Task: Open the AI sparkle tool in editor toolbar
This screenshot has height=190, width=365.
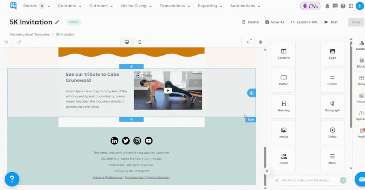Action: (x=248, y=42)
